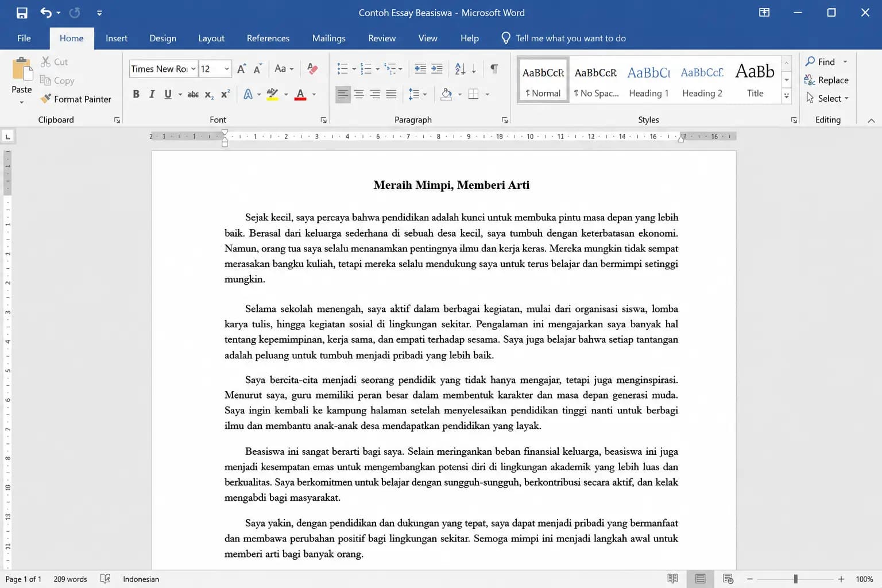Undo the last action

pyautogui.click(x=46, y=13)
